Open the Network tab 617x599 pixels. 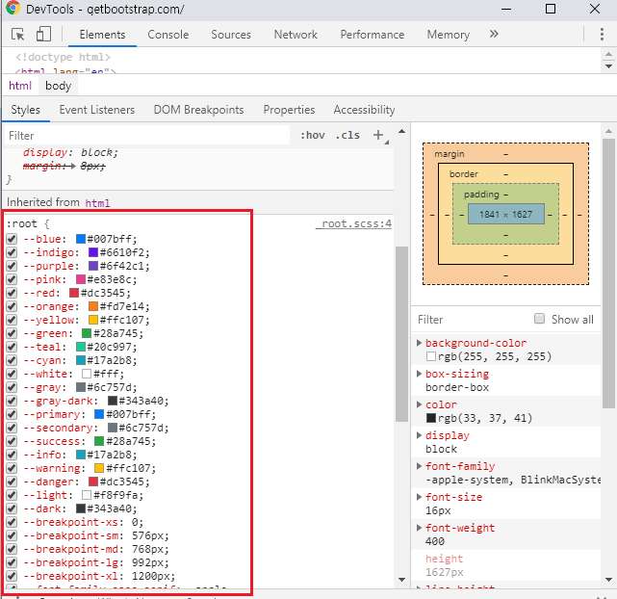tap(296, 35)
